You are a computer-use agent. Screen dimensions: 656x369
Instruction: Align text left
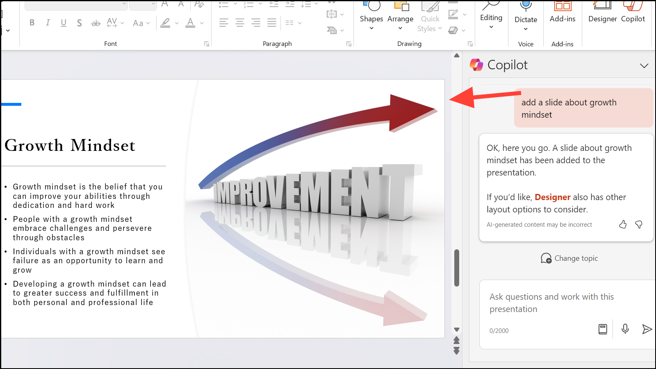(x=223, y=23)
